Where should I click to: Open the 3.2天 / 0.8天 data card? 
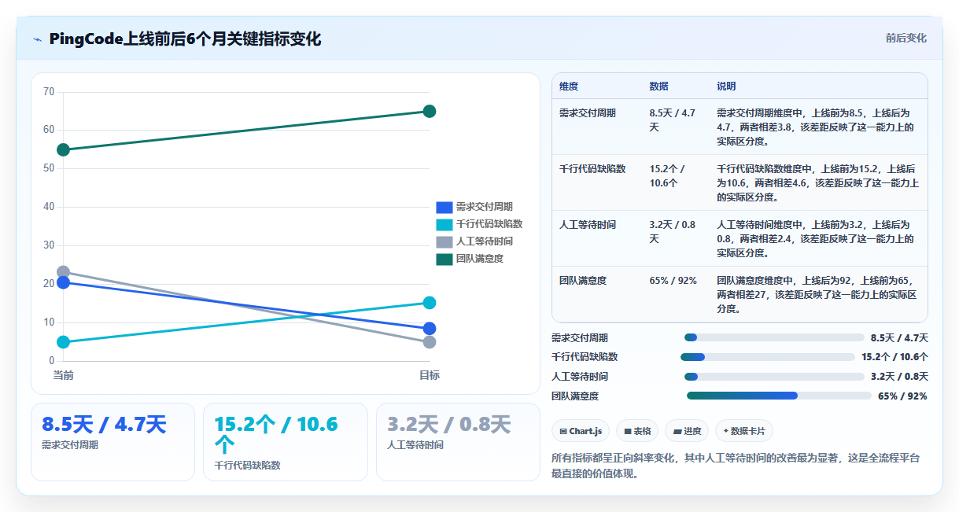[x=458, y=441]
